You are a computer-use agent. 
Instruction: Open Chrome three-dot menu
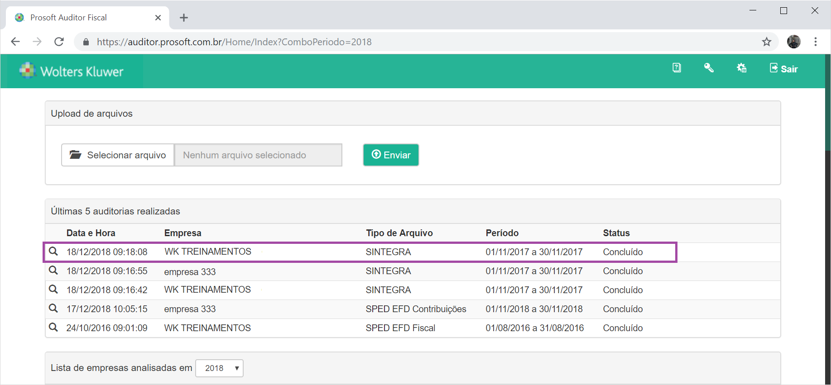point(816,42)
